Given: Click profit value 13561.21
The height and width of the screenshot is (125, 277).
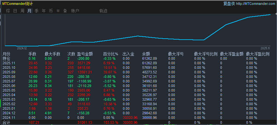Looking at the screenshot, I should click(x=85, y=72).
